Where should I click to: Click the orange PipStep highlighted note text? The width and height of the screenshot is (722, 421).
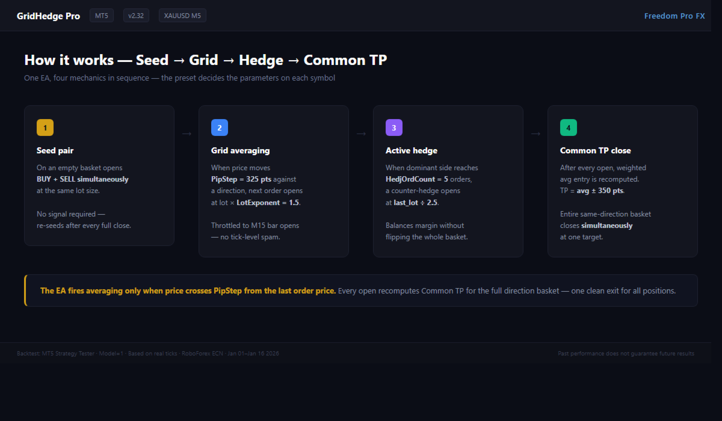(x=188, y=290)
